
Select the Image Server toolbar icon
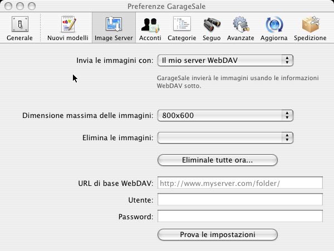click(114, 28)
